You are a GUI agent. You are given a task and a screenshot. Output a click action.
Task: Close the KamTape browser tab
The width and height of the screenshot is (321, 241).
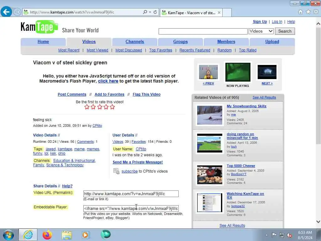pyautogui.click(x=219, y=13)
